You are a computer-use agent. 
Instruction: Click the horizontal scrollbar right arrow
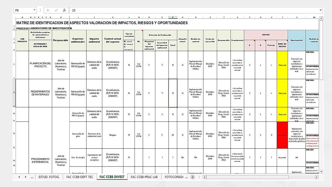[x=317, y=177]
